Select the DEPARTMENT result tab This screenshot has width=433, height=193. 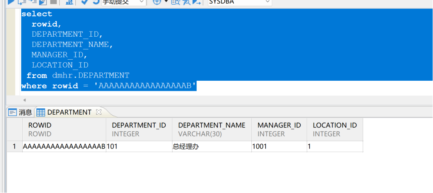[69, 112]
